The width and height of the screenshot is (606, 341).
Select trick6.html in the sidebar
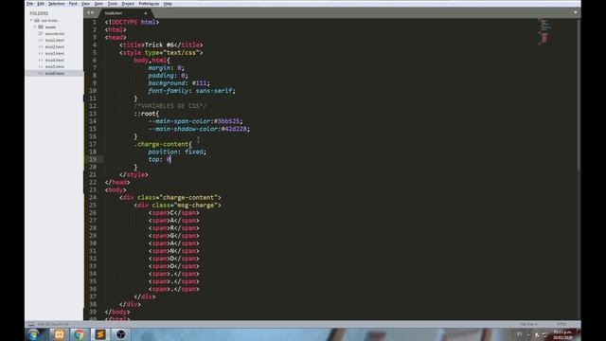(x=55, y=73)
